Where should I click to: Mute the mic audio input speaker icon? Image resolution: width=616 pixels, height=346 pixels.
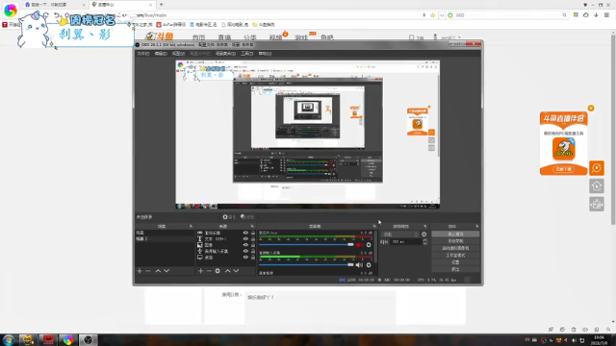(359, 265)
